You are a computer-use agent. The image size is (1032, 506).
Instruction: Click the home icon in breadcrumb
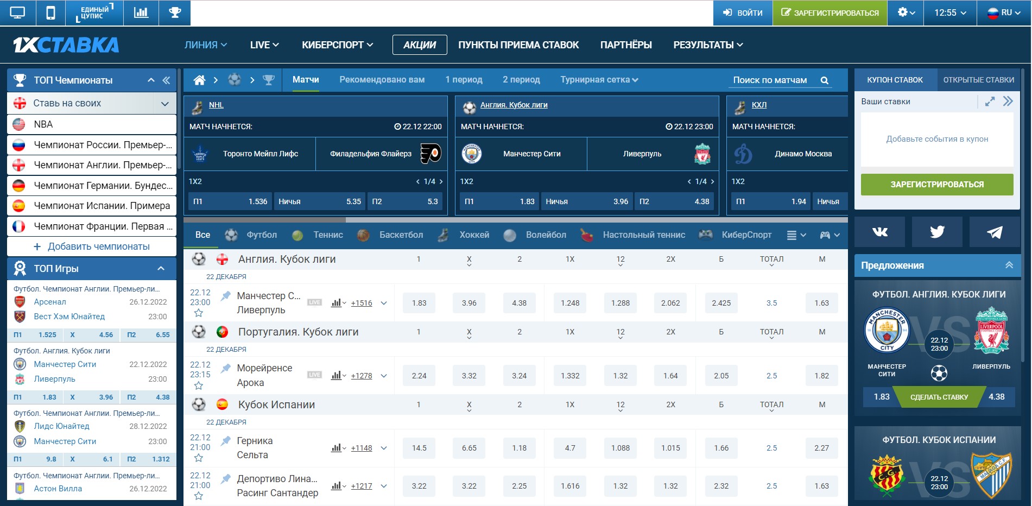pos(199,80)
